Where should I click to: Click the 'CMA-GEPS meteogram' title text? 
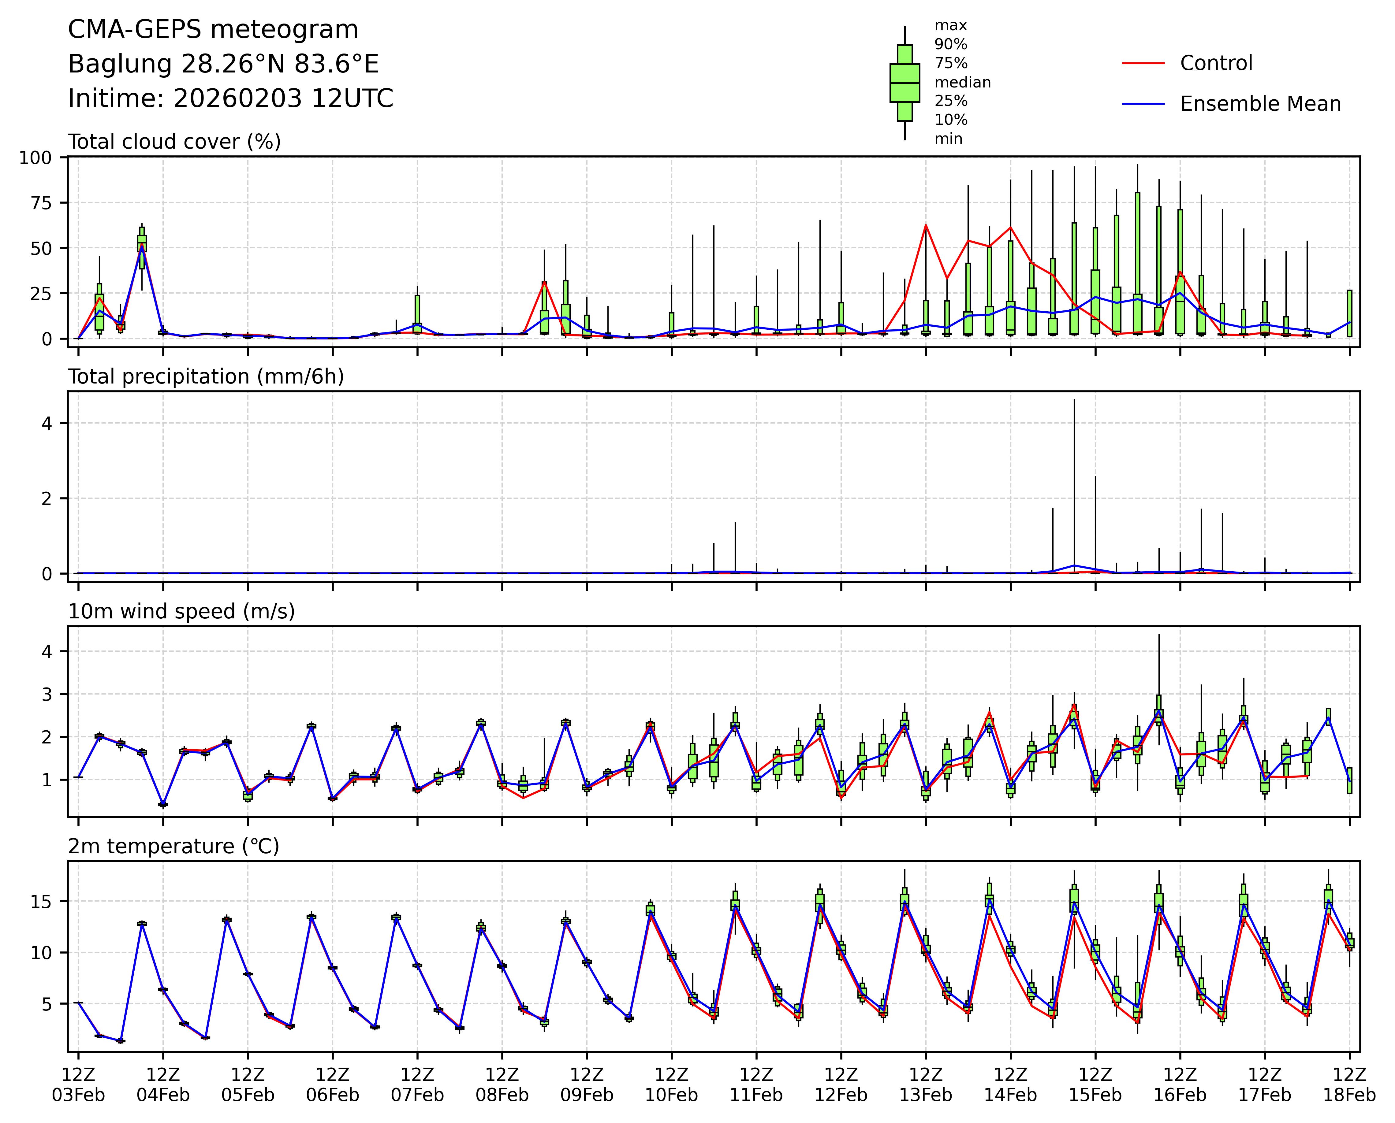[213, 30]
